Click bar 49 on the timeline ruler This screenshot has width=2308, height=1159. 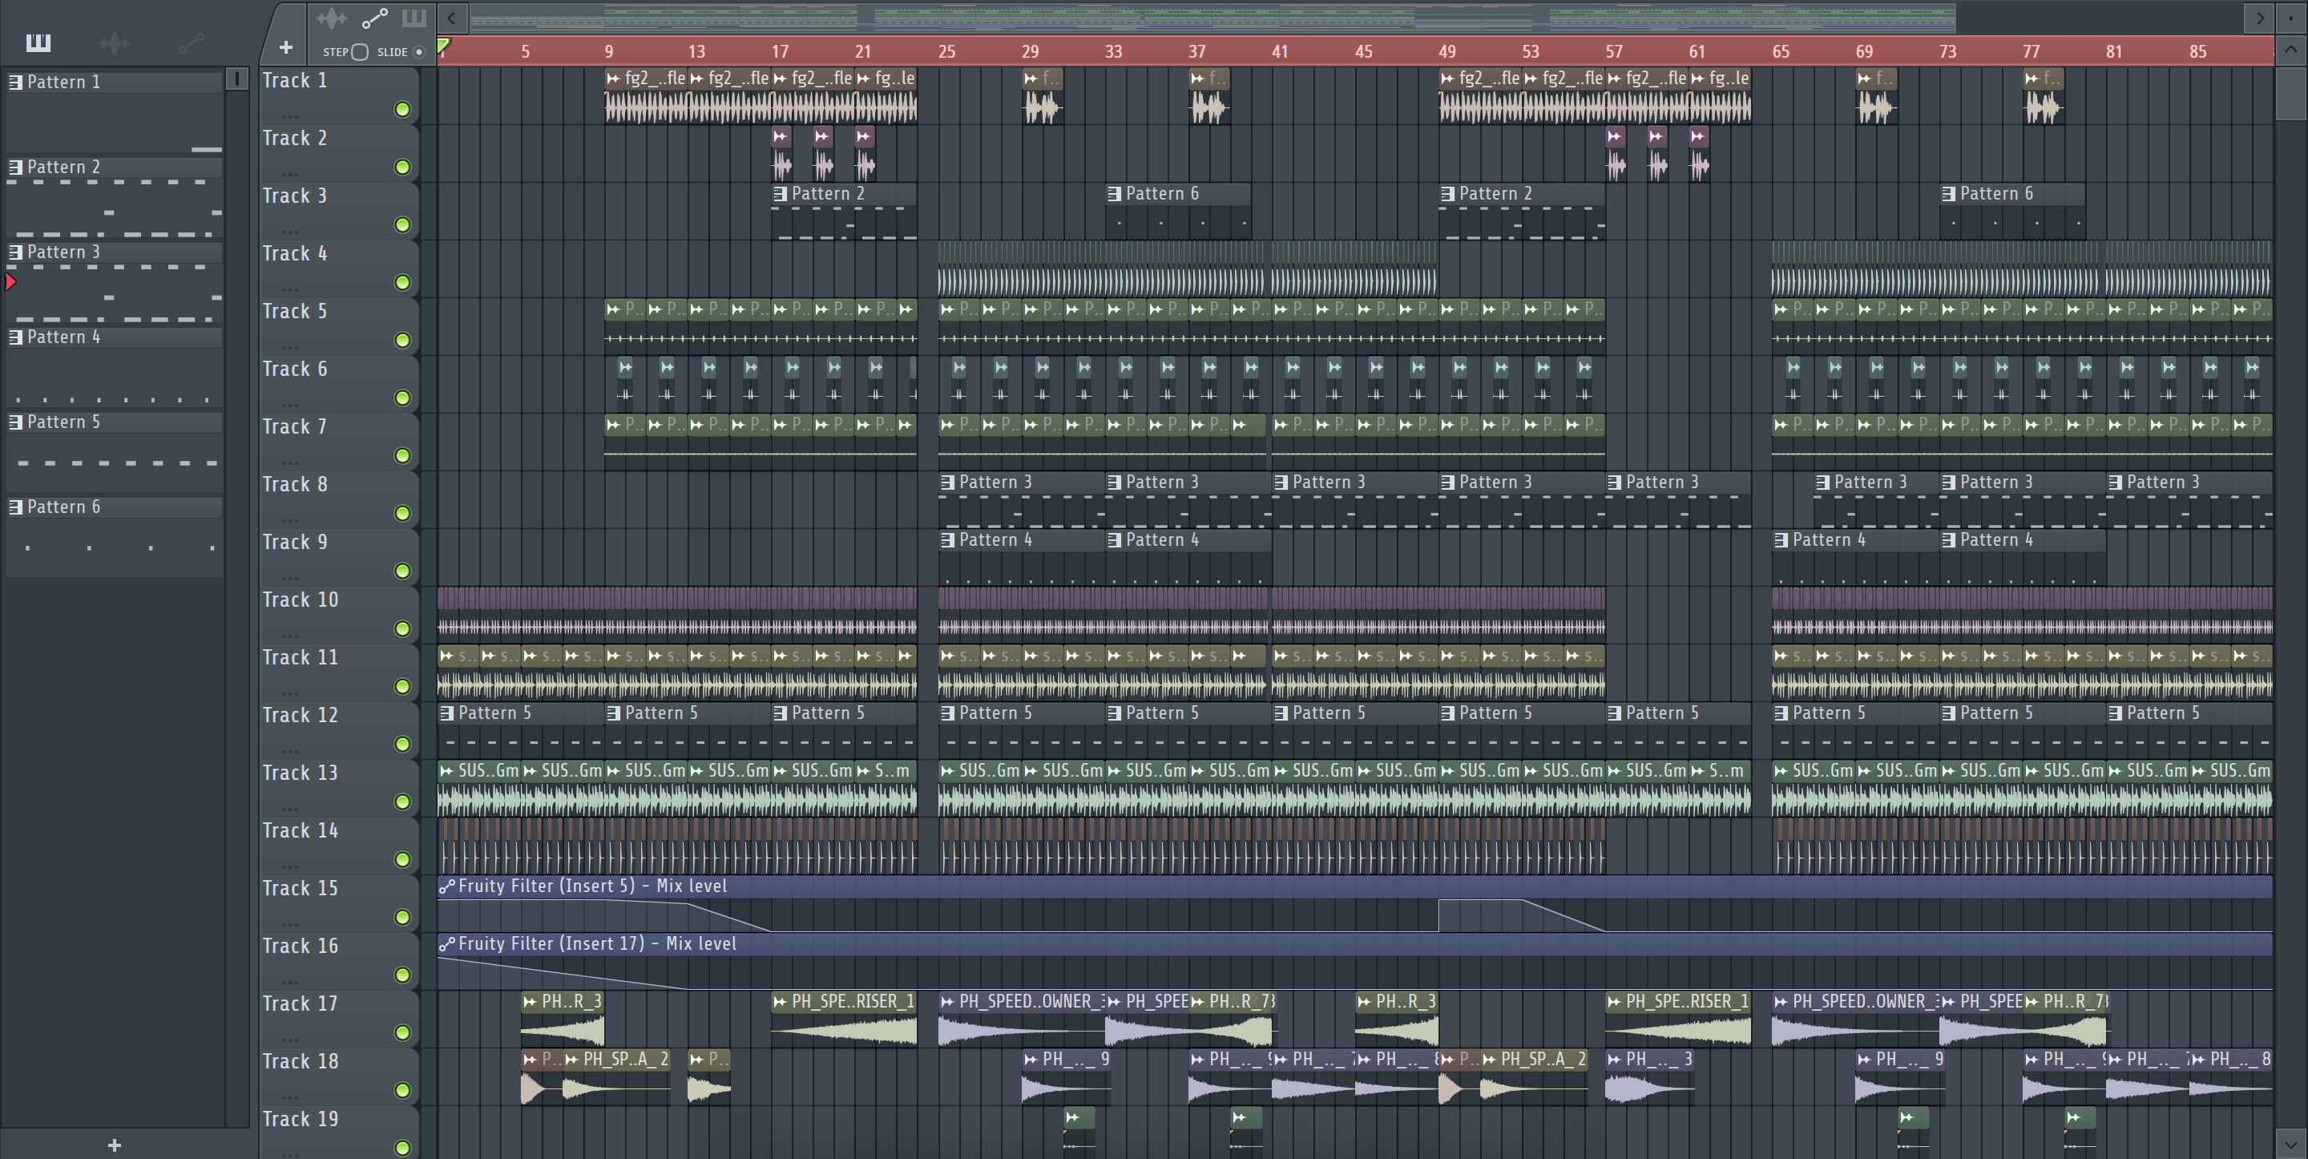point(1447,52)
